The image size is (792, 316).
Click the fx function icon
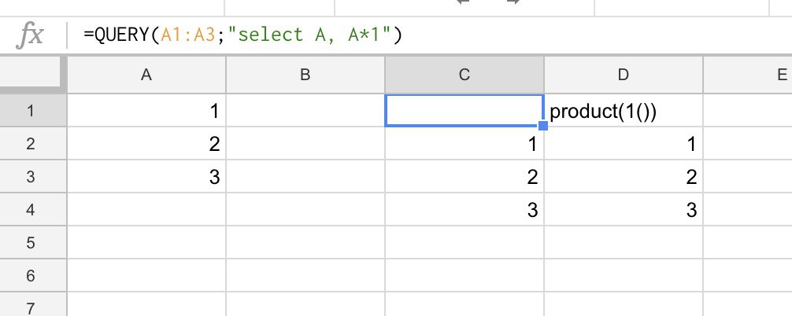click(x=31, y=36)
